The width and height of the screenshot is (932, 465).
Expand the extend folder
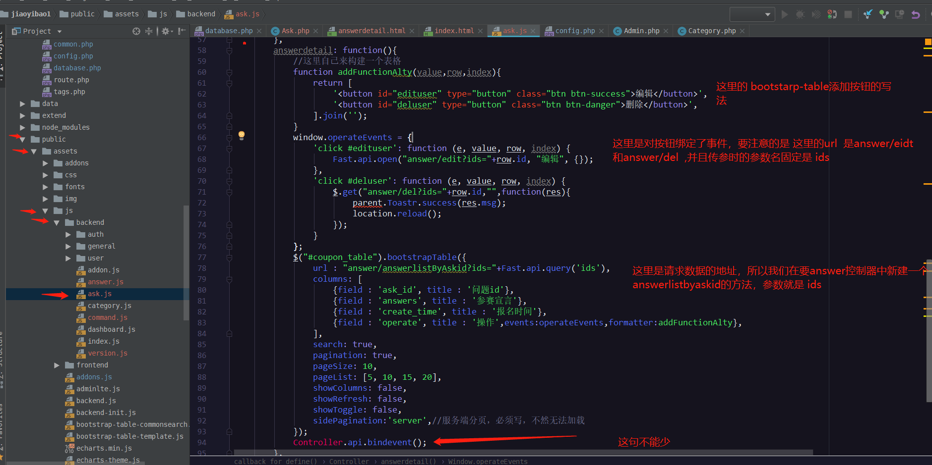pos(22,116)
